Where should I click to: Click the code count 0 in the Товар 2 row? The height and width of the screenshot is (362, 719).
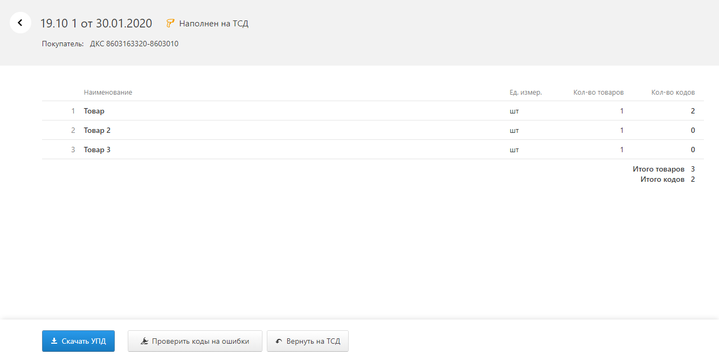tap(693, 130)
